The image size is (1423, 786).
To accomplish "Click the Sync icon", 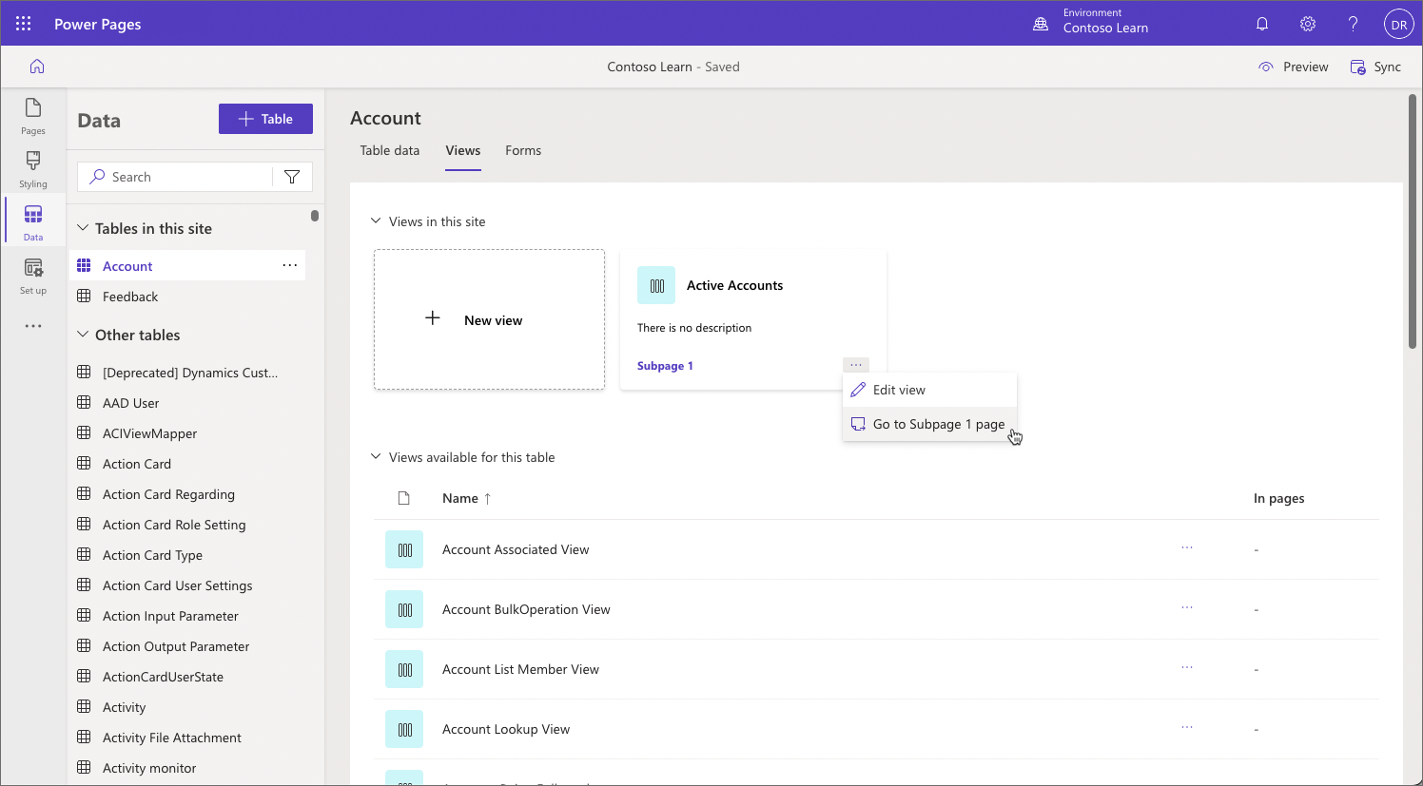I will [x=1355, y=67].
